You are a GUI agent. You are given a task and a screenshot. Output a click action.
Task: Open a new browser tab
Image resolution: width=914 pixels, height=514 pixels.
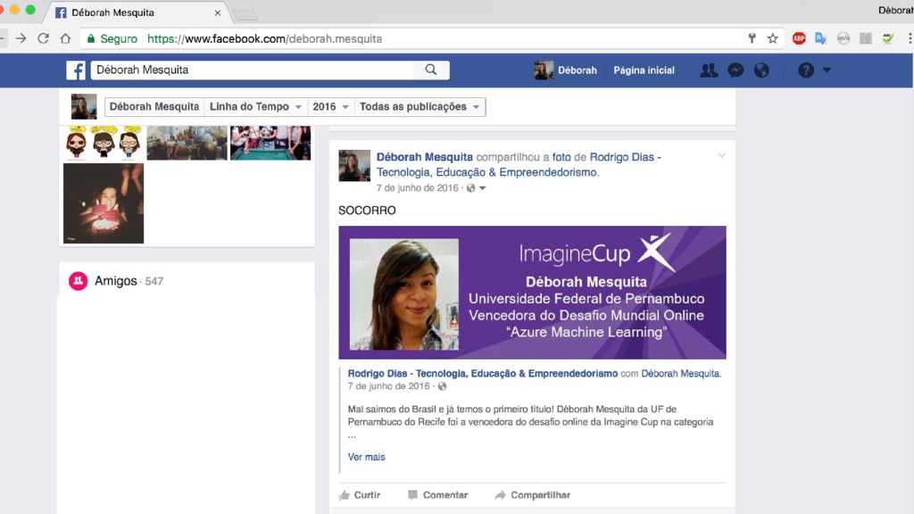pos(245,14)
